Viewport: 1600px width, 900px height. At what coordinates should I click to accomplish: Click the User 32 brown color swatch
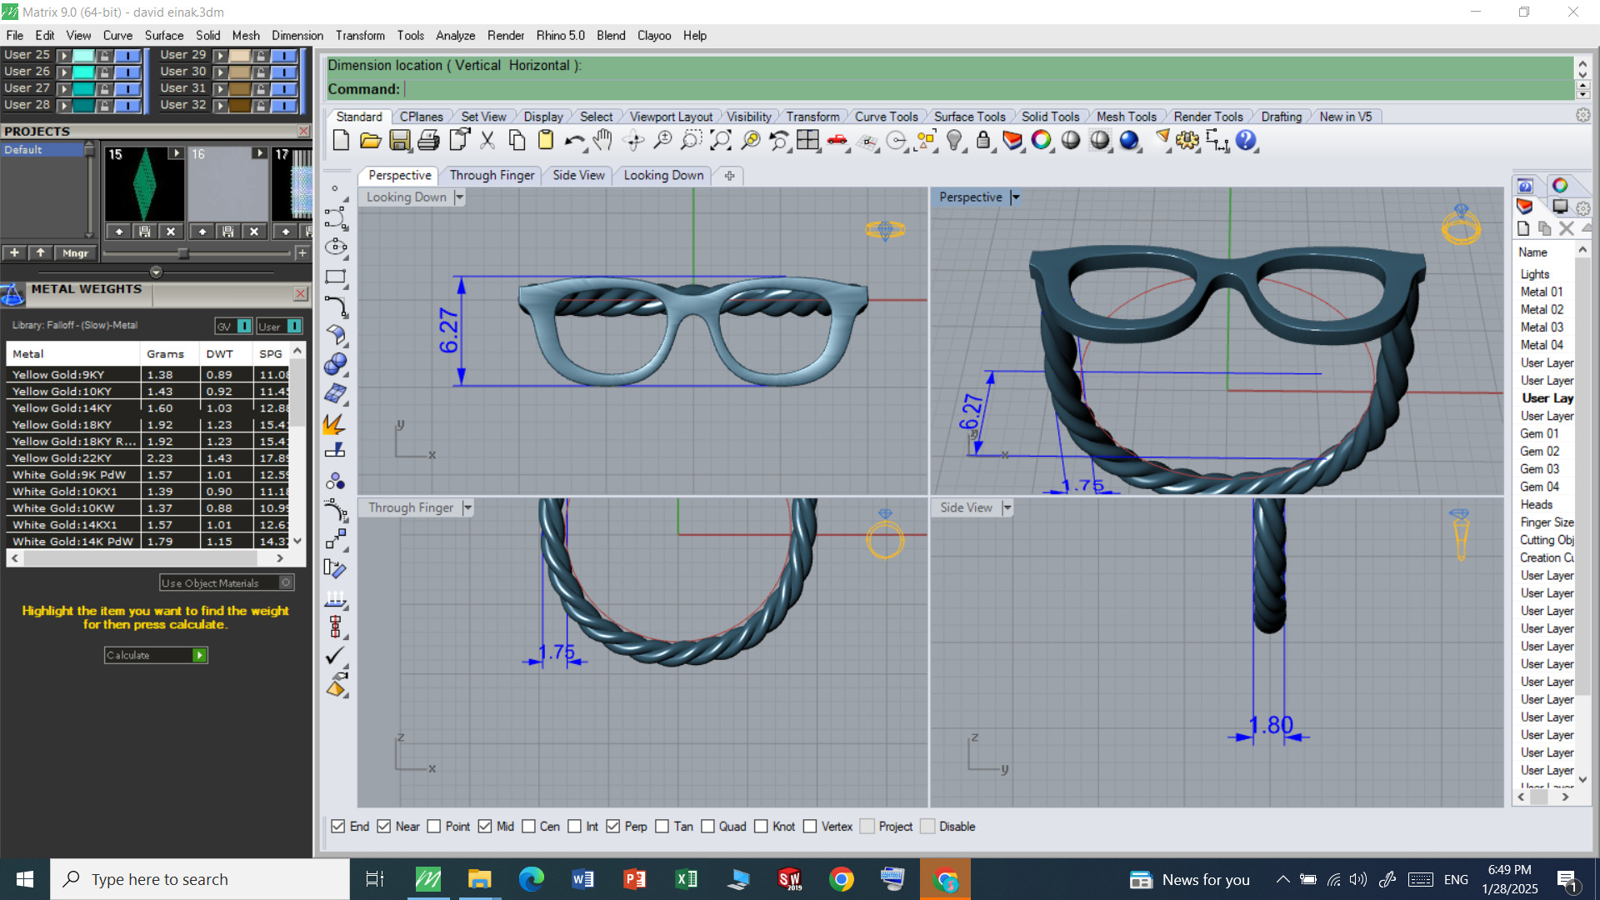click(240, 105)
